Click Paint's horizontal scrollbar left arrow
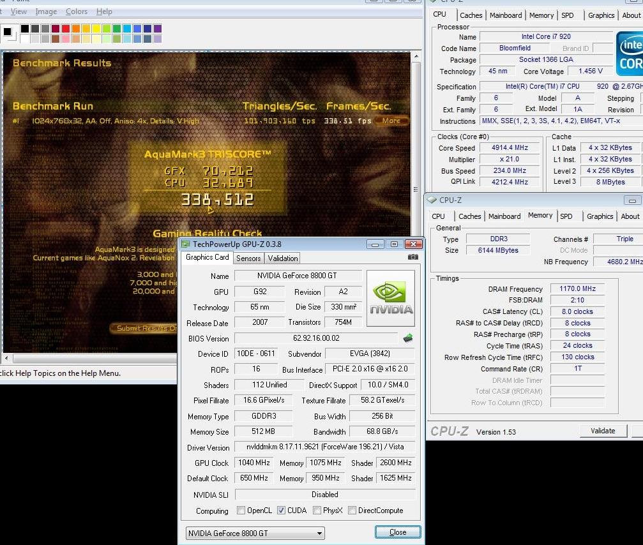Screen dimensions: 643x545 6,358
